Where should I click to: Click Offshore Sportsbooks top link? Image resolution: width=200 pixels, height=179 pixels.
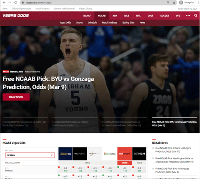[x=22, y=8]
